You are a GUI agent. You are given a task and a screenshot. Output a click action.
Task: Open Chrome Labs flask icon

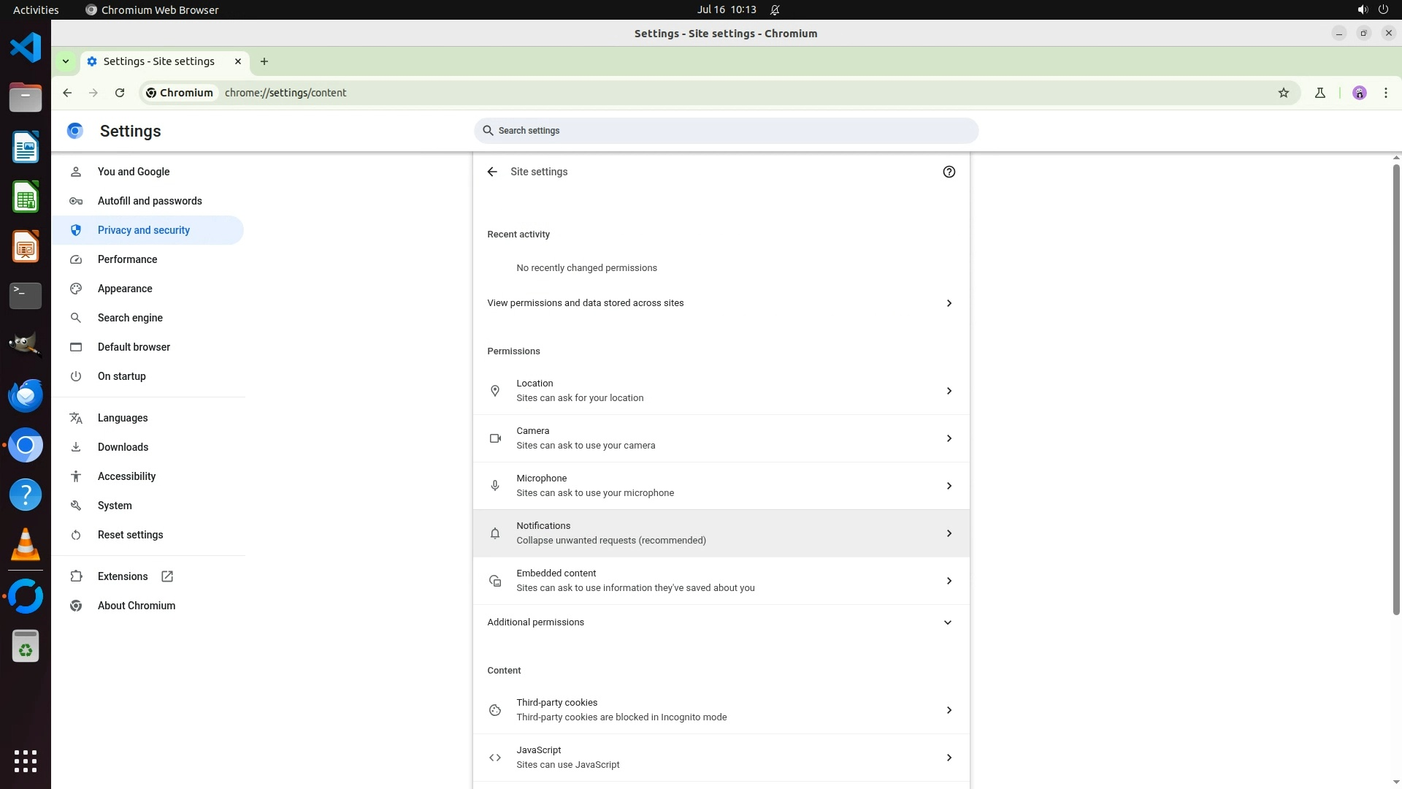point(1319,93)
